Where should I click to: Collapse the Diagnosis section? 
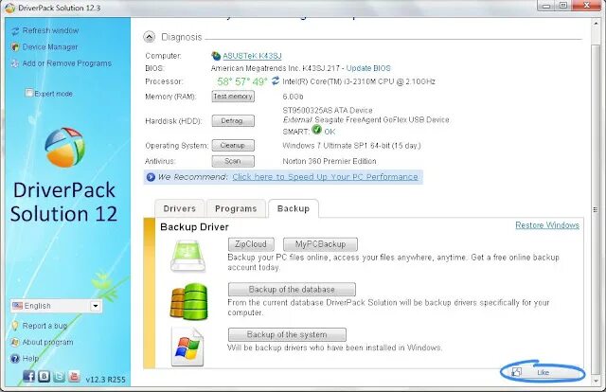[150, 37]
